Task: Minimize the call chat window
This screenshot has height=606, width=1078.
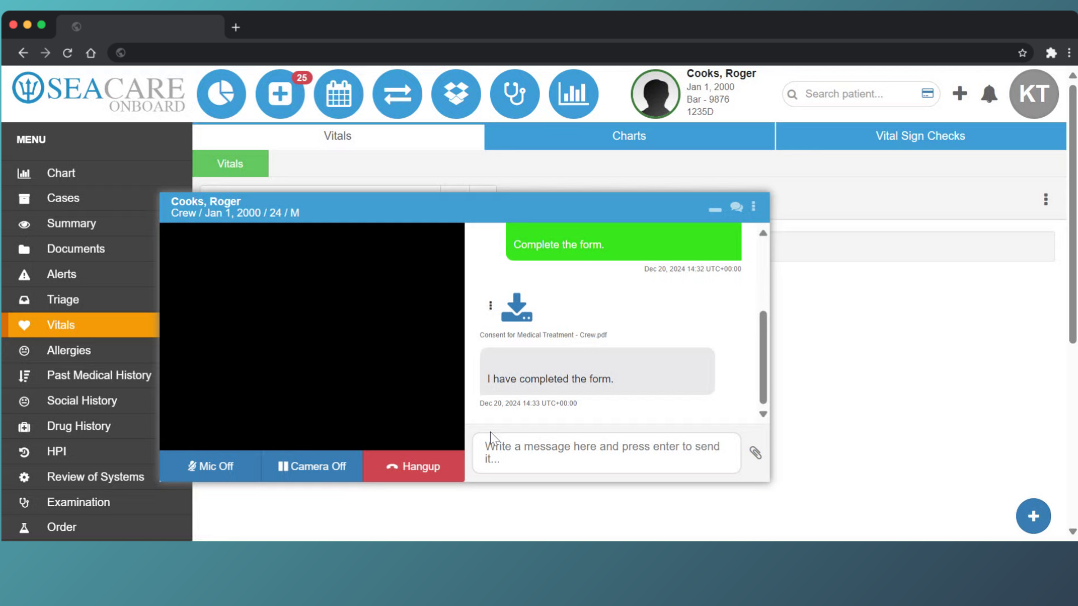Action: click(x=715, y=209)
